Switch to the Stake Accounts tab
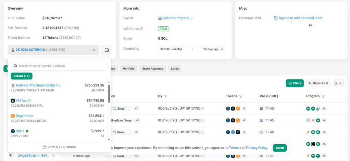350x161 pixels. (153, 69)
